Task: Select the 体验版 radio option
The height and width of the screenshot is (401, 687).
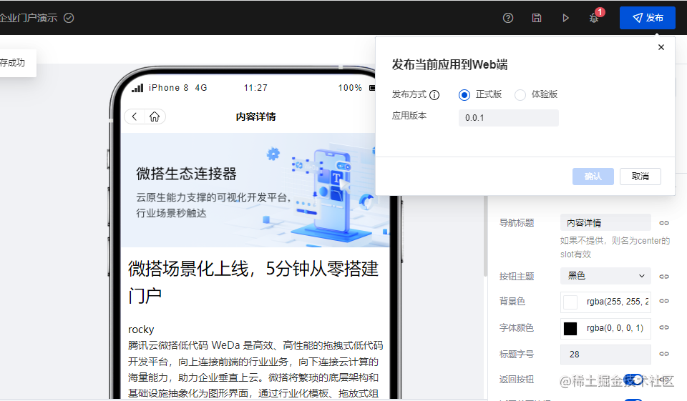Action: pyautogui.click(x=520, y=95)
